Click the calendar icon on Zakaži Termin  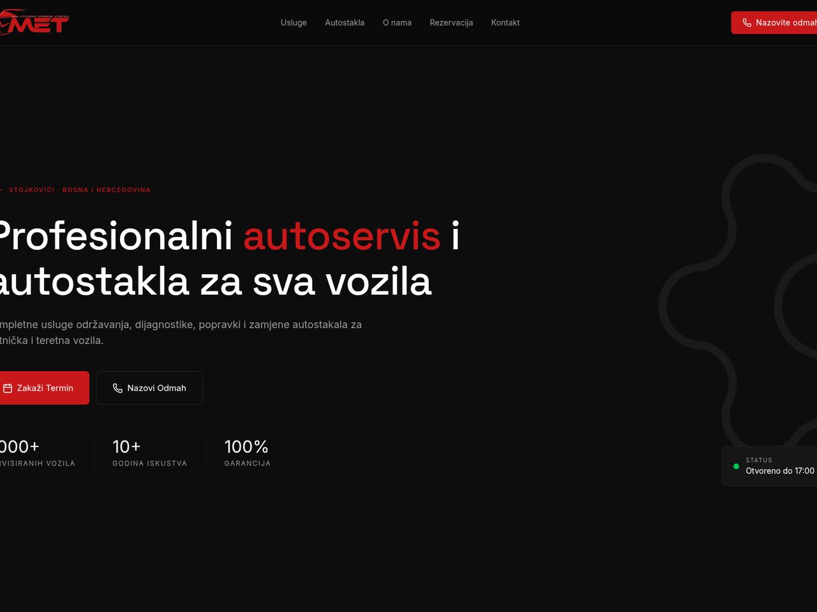click(x=8, y=388)
